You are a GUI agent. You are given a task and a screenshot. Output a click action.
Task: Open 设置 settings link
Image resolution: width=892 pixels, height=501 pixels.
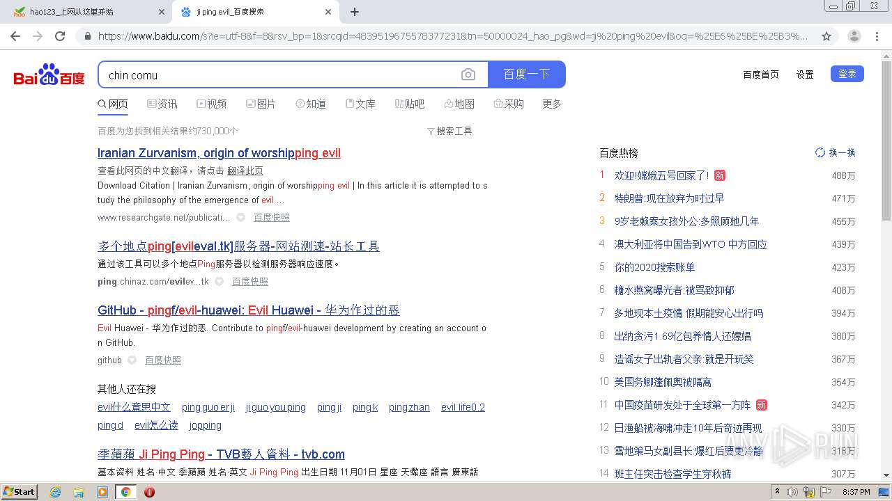pos(805,74)
